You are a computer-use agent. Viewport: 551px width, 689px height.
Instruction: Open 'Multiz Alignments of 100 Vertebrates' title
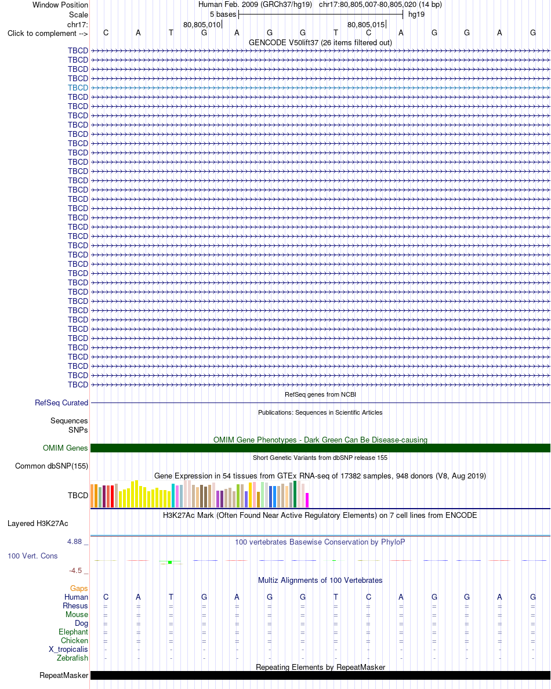(x=320, y=580)
